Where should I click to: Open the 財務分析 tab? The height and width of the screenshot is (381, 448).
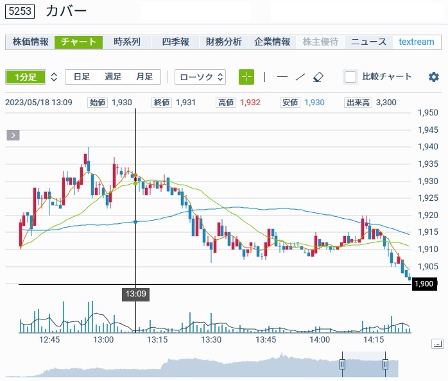coord(223,42)
